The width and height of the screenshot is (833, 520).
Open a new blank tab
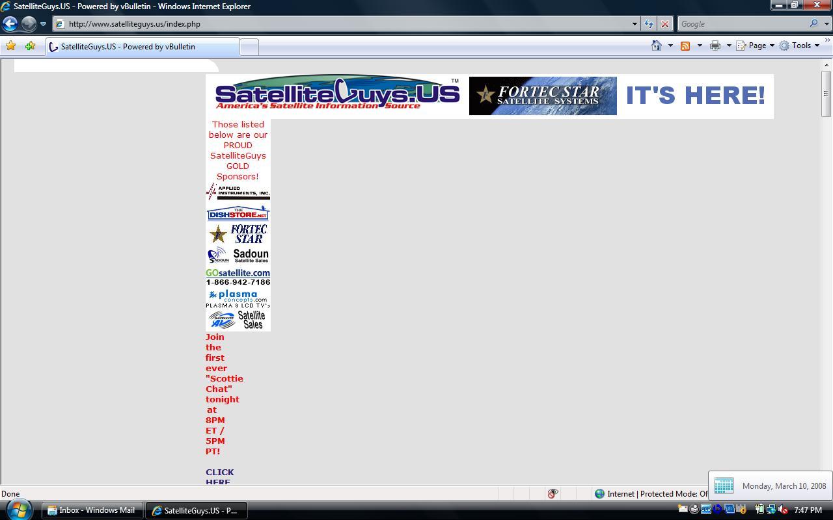click(249, 47)
